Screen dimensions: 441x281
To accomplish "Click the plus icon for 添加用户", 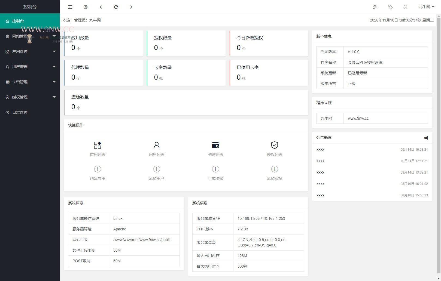I will (x=156, y=169).
